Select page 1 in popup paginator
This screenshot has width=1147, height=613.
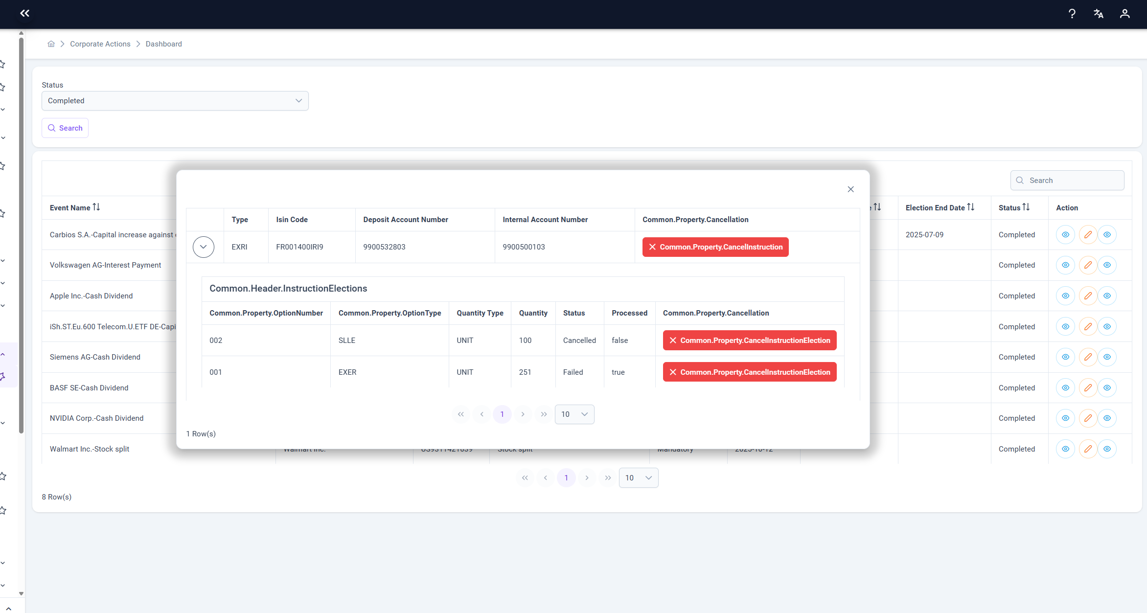point(502,414)
